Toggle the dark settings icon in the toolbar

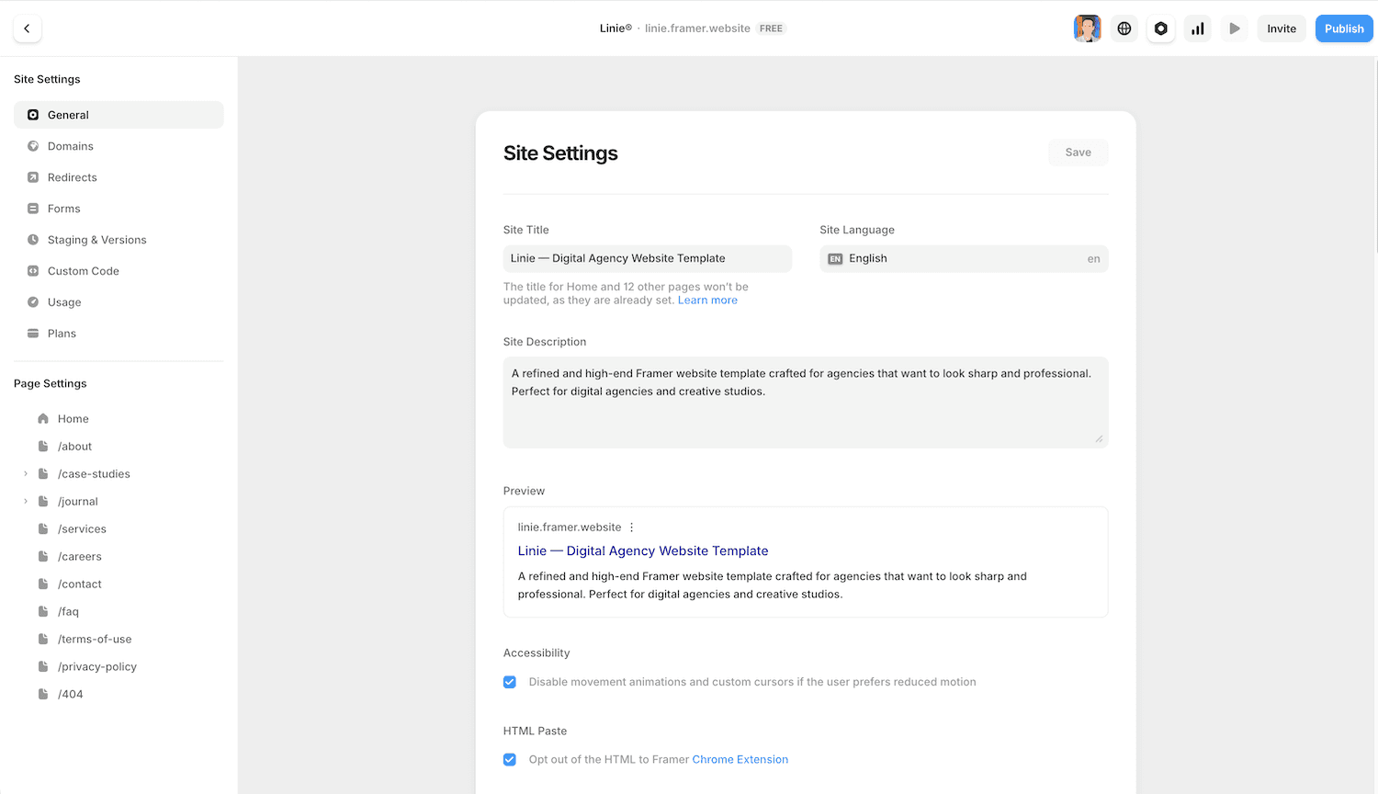tap(1160, 28)
